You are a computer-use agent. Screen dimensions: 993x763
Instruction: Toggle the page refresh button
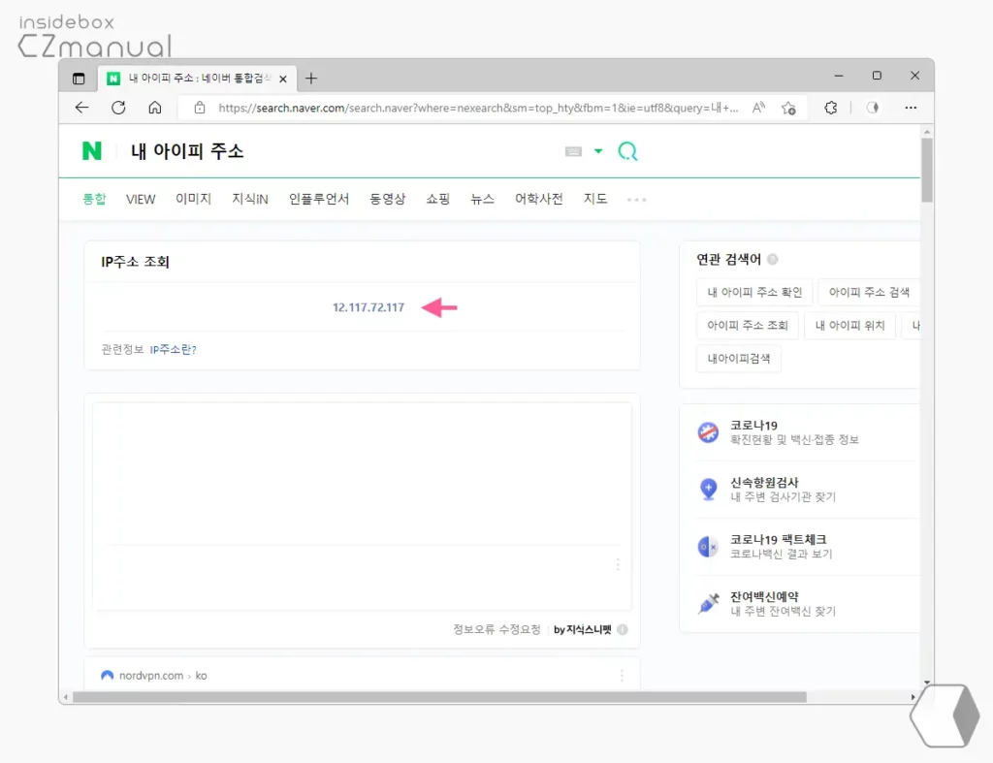(118, 108)
